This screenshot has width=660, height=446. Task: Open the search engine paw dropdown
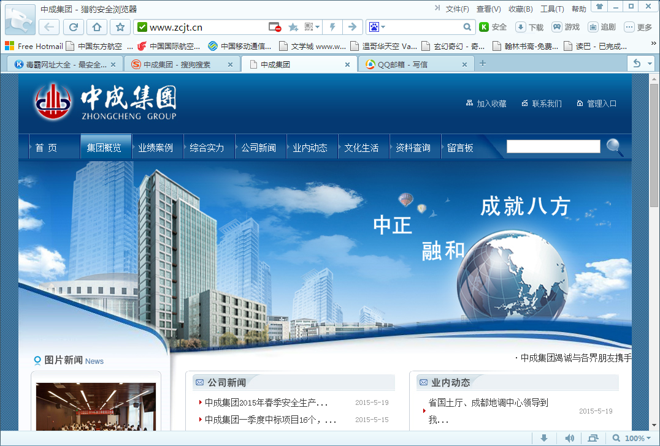pyautogui.click(x=376, y=27)
